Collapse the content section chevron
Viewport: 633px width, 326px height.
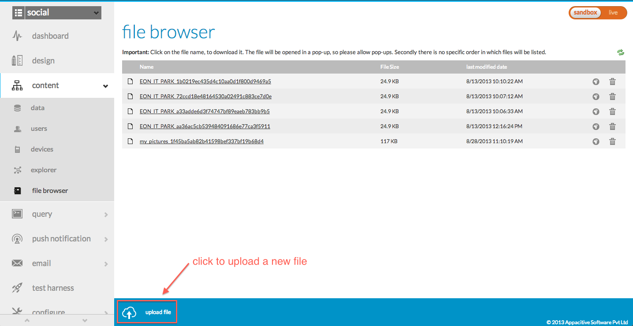coord(105,86)
